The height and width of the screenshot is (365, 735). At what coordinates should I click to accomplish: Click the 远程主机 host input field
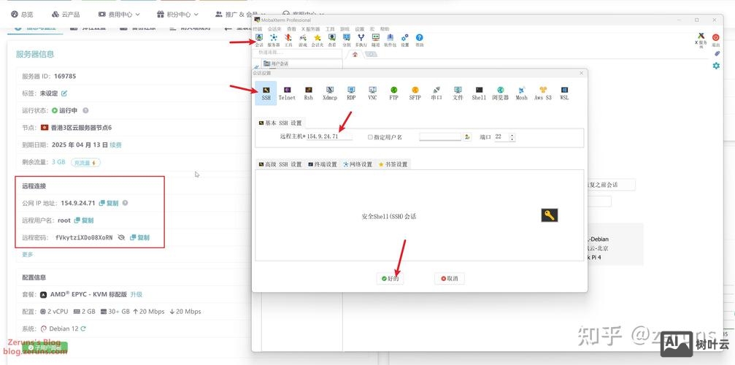(x=329, y=137)
